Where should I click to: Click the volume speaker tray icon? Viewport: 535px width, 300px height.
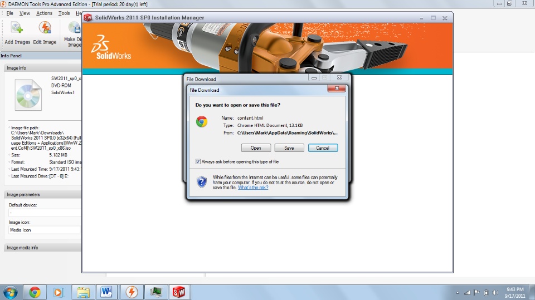(x=495, y=293)
